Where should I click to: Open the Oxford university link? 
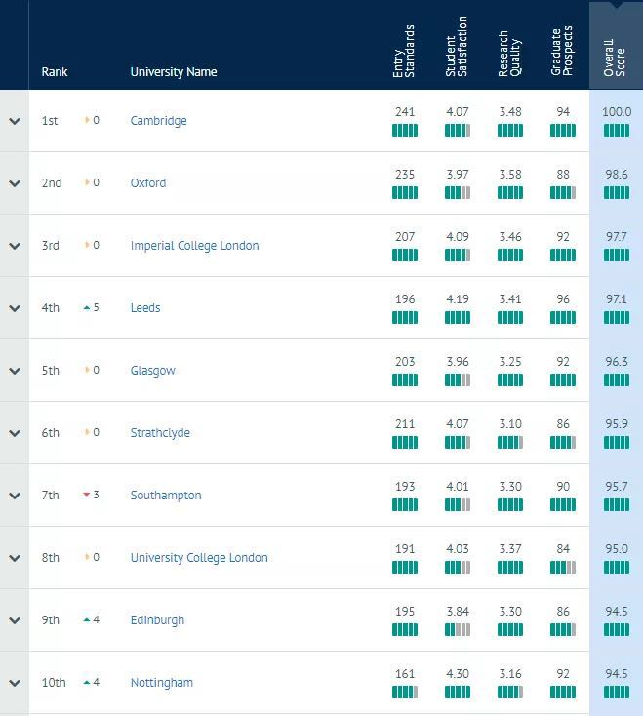coord(148,183)
